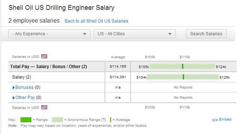
Task: Click the hatched Anonymous Range key swatch
Action: pos(57,120)
